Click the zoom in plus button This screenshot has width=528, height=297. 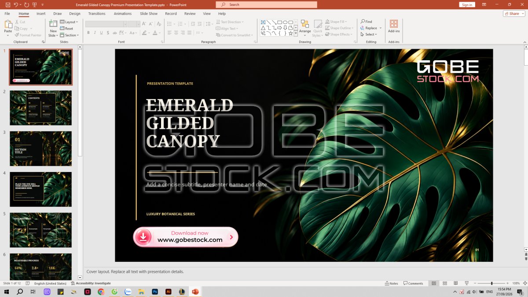tap(507, 283)
